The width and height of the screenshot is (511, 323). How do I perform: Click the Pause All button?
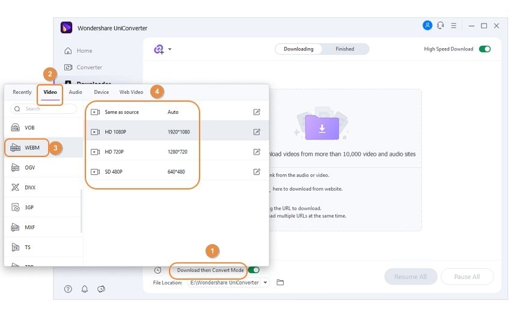(467, 277)
